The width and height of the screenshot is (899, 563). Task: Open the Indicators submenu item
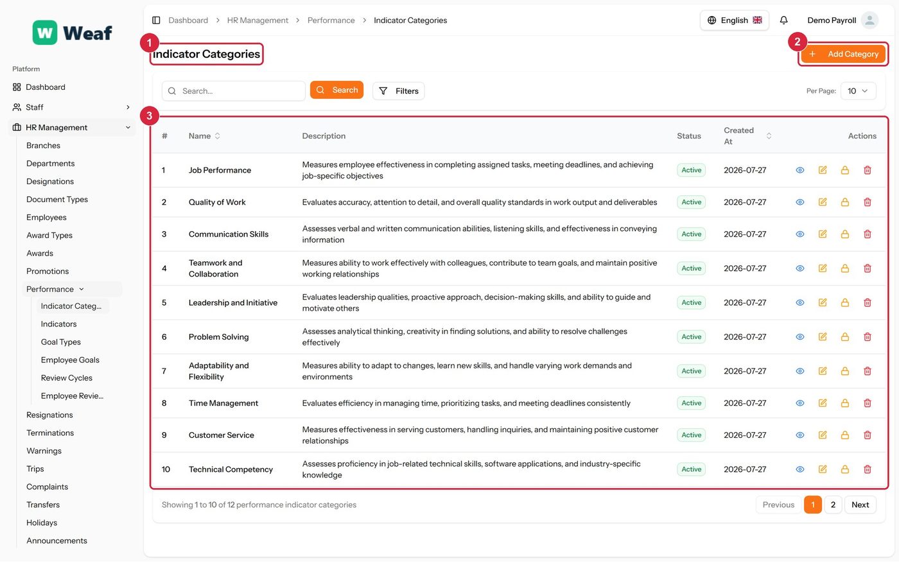[x=58, y=324]
